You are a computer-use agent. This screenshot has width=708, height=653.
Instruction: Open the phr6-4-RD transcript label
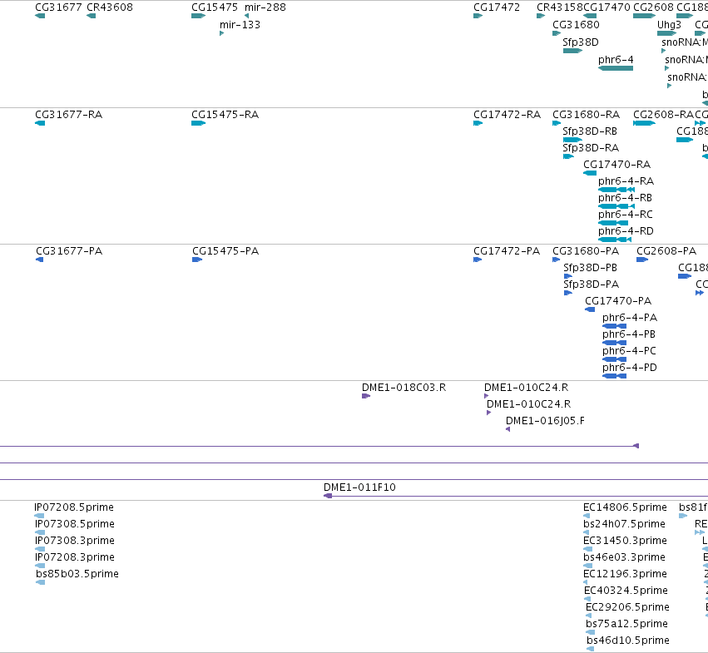click(x=626, y=231)
